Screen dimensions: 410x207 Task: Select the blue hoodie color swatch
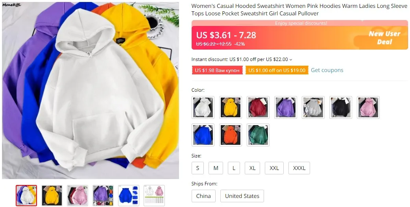(203, 135)
